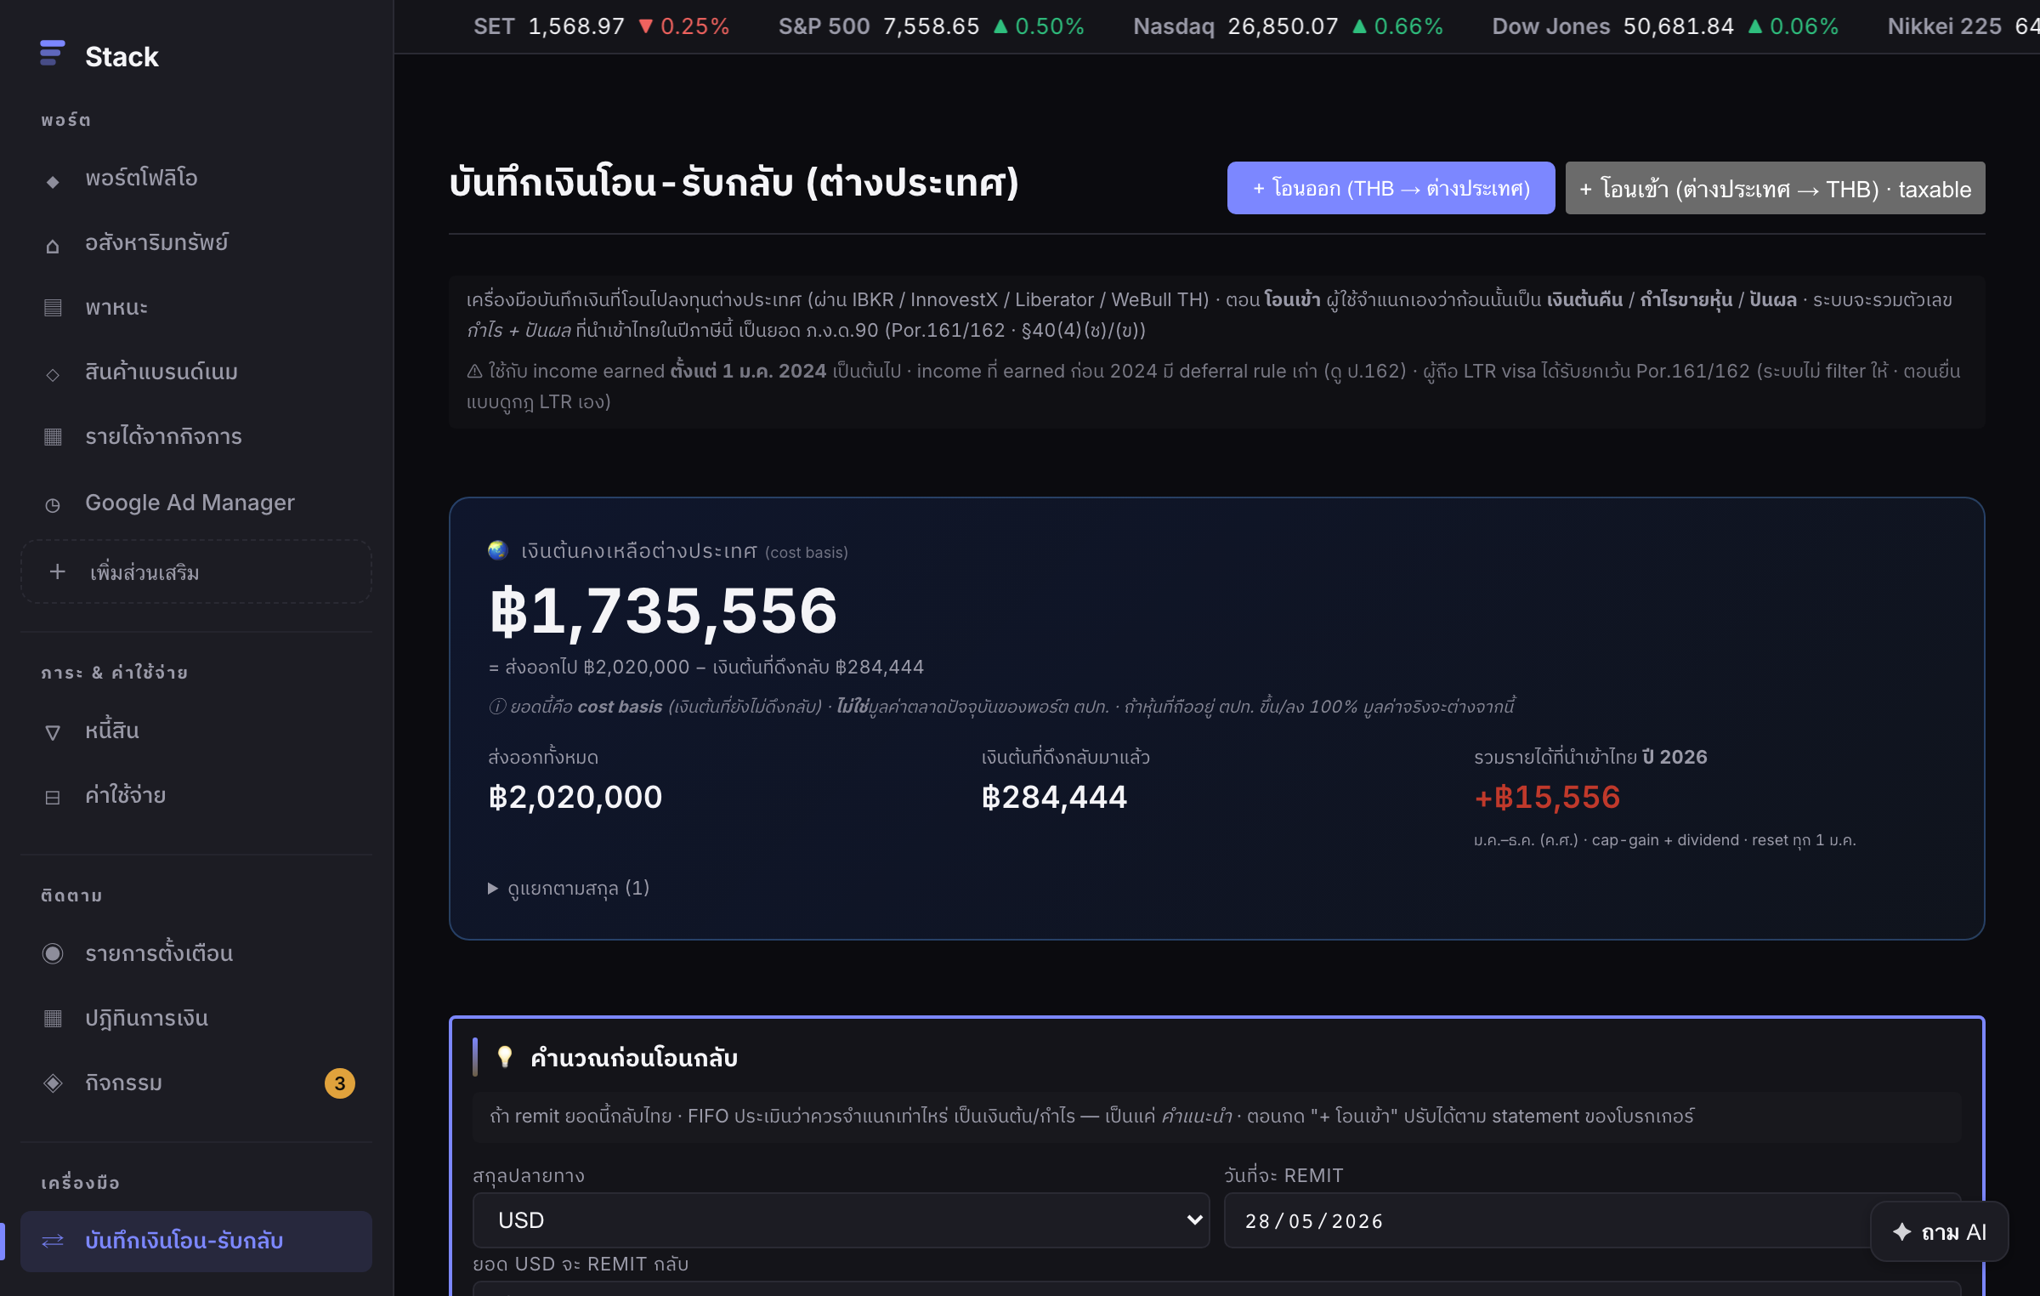Go to ค่าใช้จ่าย in the sidebar
The width and height of the screenshot is (2040, 1296).
click(x=196, y=795)
